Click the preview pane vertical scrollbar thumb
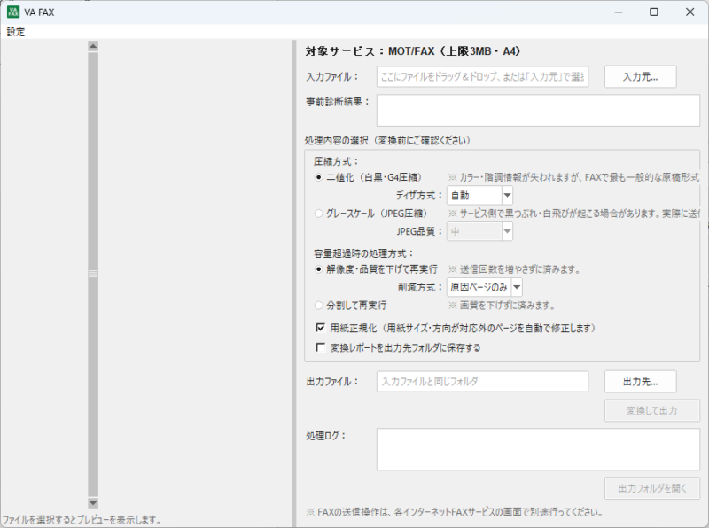 [93, 274]
